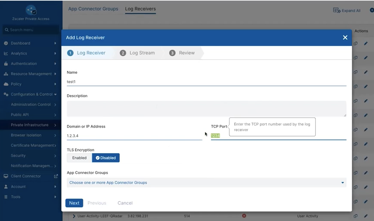Click the Resource Management icon

pos(6,74)
